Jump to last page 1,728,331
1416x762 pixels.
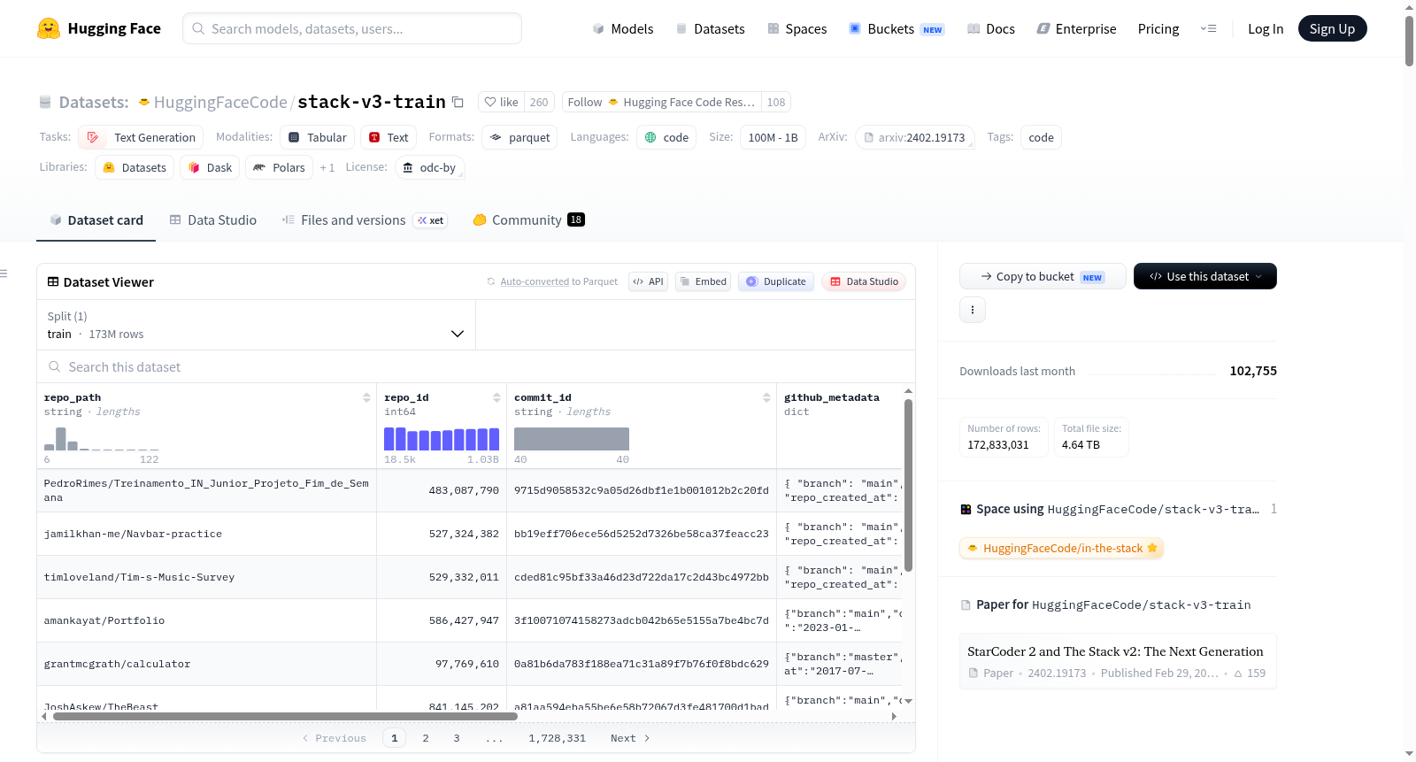(x=558, y=738)
